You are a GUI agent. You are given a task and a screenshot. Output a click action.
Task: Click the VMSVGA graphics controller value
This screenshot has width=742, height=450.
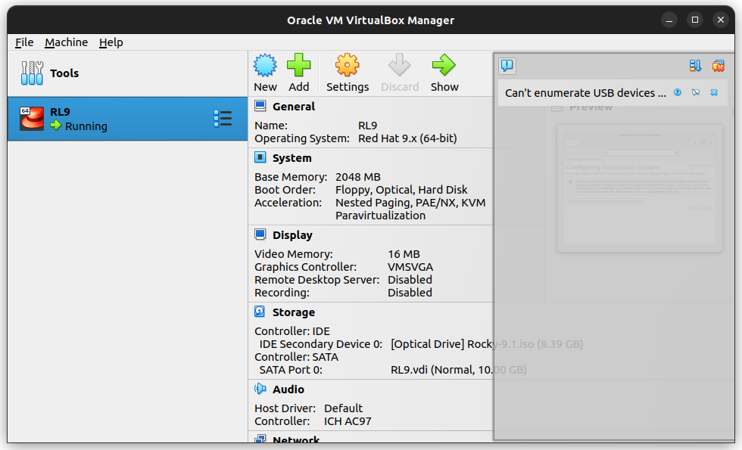(410, 266)
